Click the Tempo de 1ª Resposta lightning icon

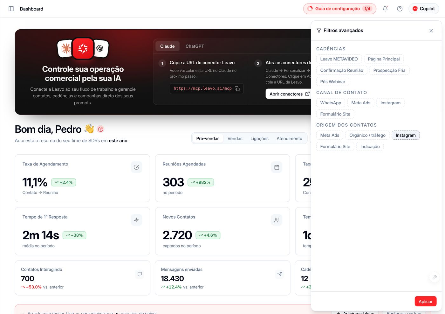tap(136, 220)
